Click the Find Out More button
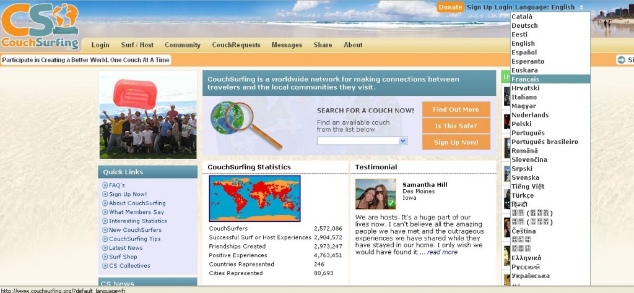This screenshot has height=293, width=634. (x=456, y=110)
